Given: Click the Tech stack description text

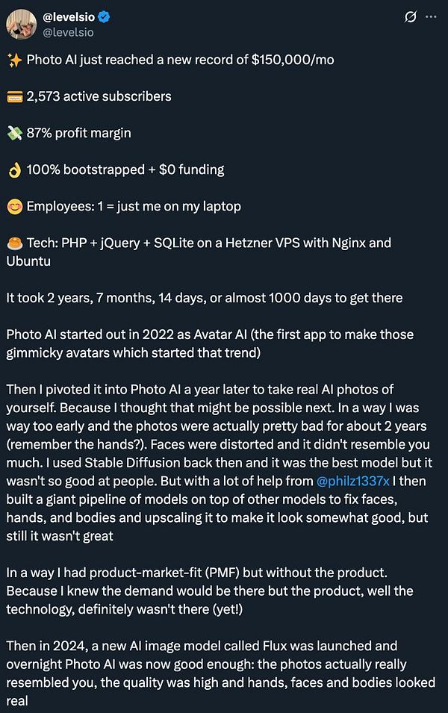Looking at the screenshot, I should pyautogui.click(x=209, y=243).
